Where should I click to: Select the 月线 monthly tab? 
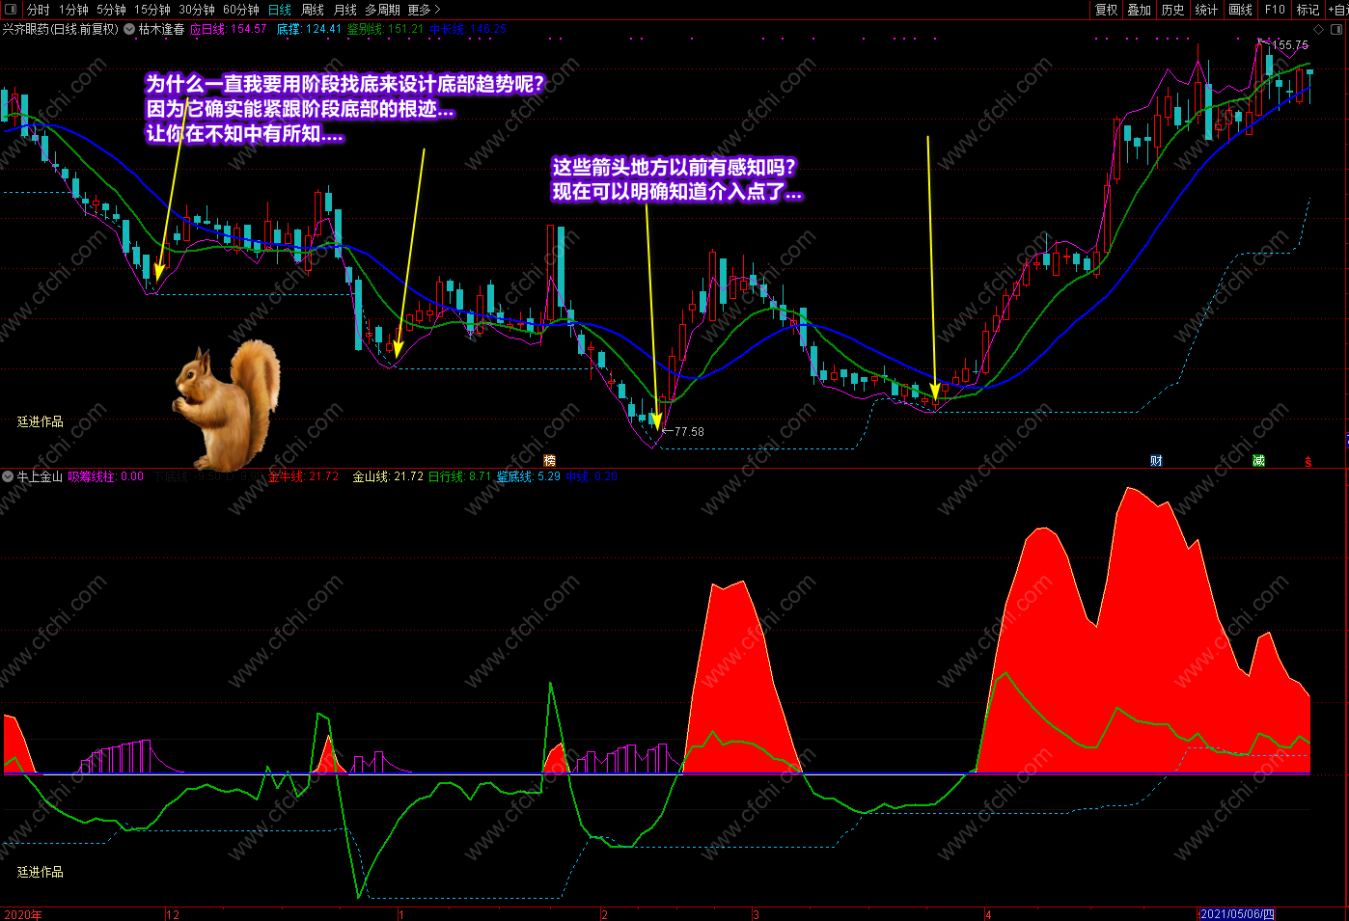pyautogui.click(x=344, y=10)
